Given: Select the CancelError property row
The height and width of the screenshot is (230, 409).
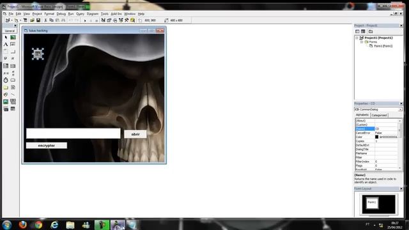Looking at the screenshot, I should pyautogui.click(x=376, y=133).
